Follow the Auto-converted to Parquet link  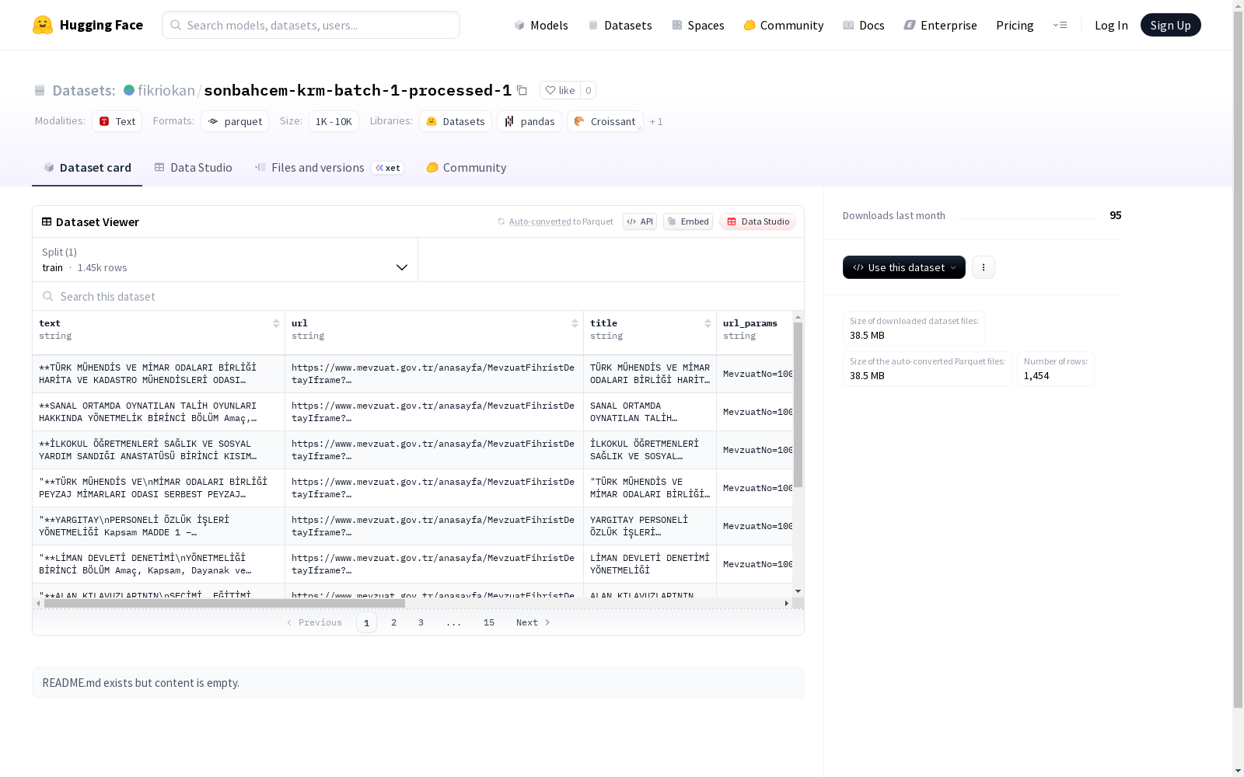point(540,221)
